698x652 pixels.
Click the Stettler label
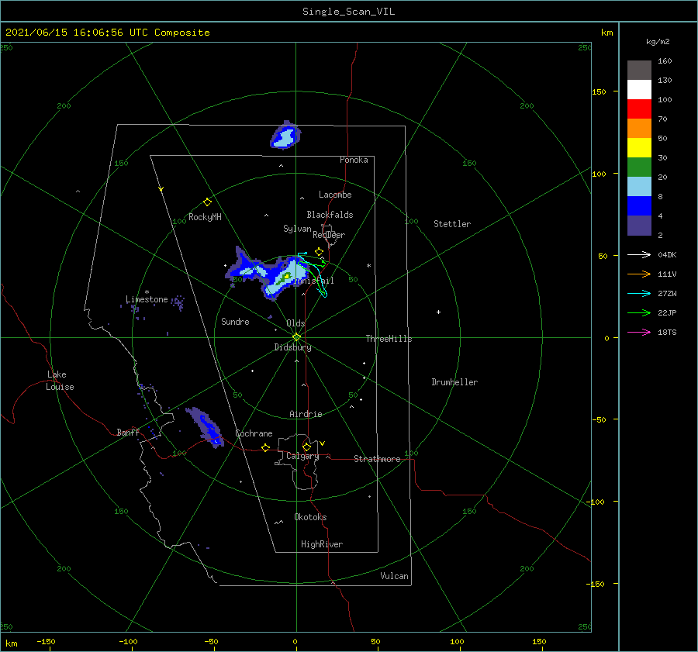click(x=452, y=224)
